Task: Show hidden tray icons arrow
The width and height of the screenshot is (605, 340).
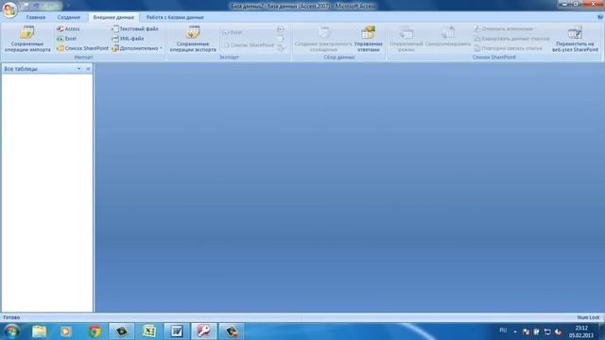Action: [x=515, y=331]
